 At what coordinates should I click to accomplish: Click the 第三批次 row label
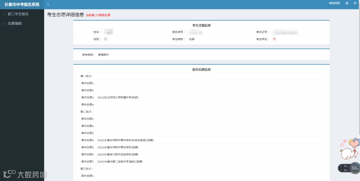[87, 169]
